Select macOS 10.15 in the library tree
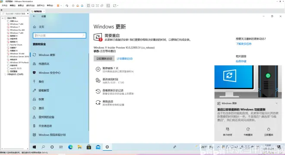This screenshot has width=285, height=155. [x=16, y=68]
